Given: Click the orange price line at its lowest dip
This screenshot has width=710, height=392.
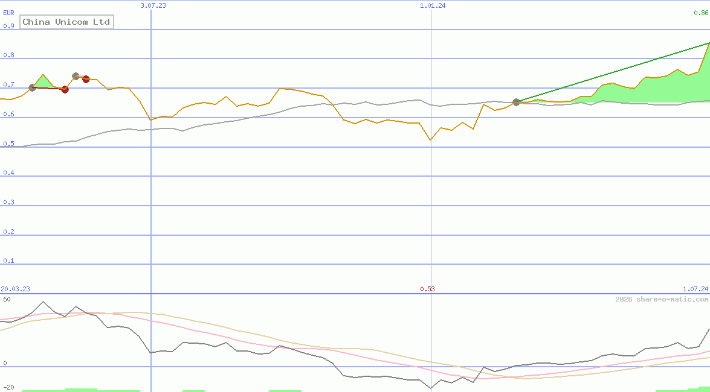Looking at the screenshot, I should click(430, 140).
